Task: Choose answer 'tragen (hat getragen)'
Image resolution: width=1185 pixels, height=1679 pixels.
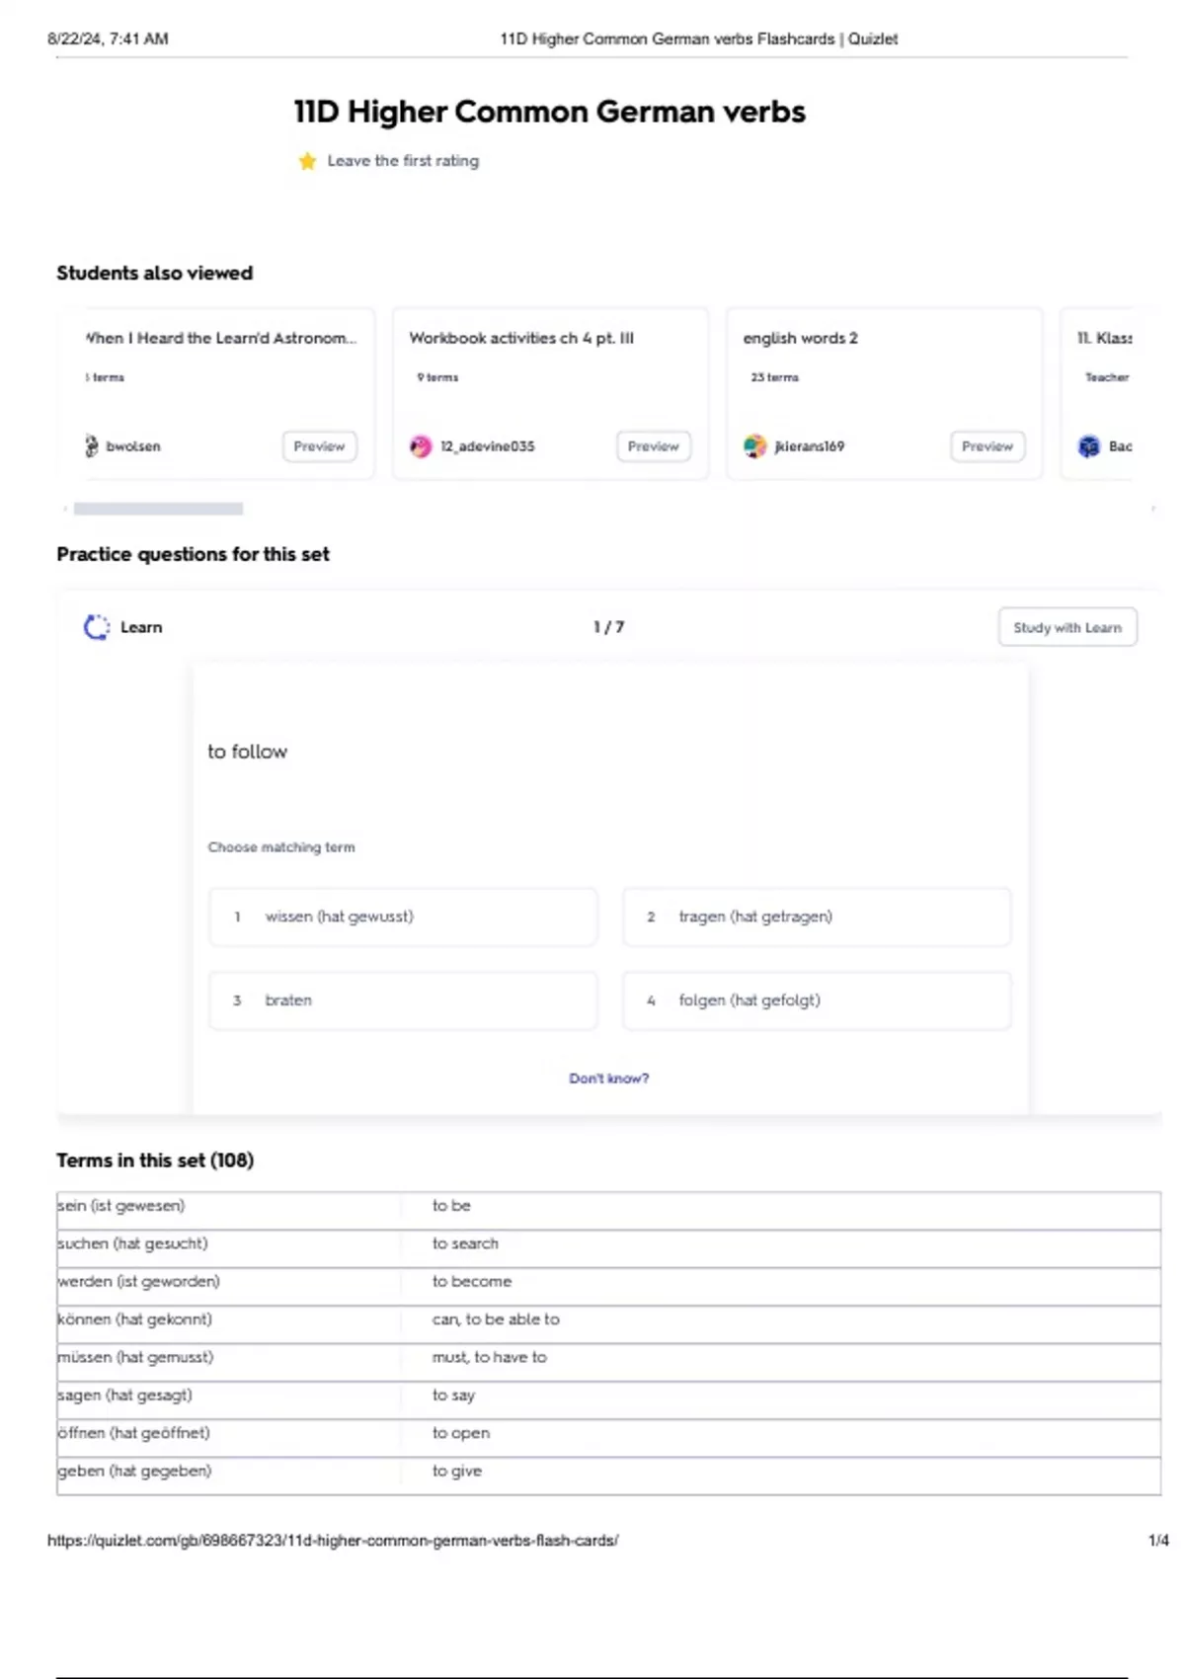Action: click(816, 917)
